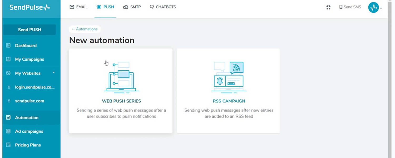Click the lock icon beside login.sendpulse.co...

pyautogui.click(x=9, y=87)
